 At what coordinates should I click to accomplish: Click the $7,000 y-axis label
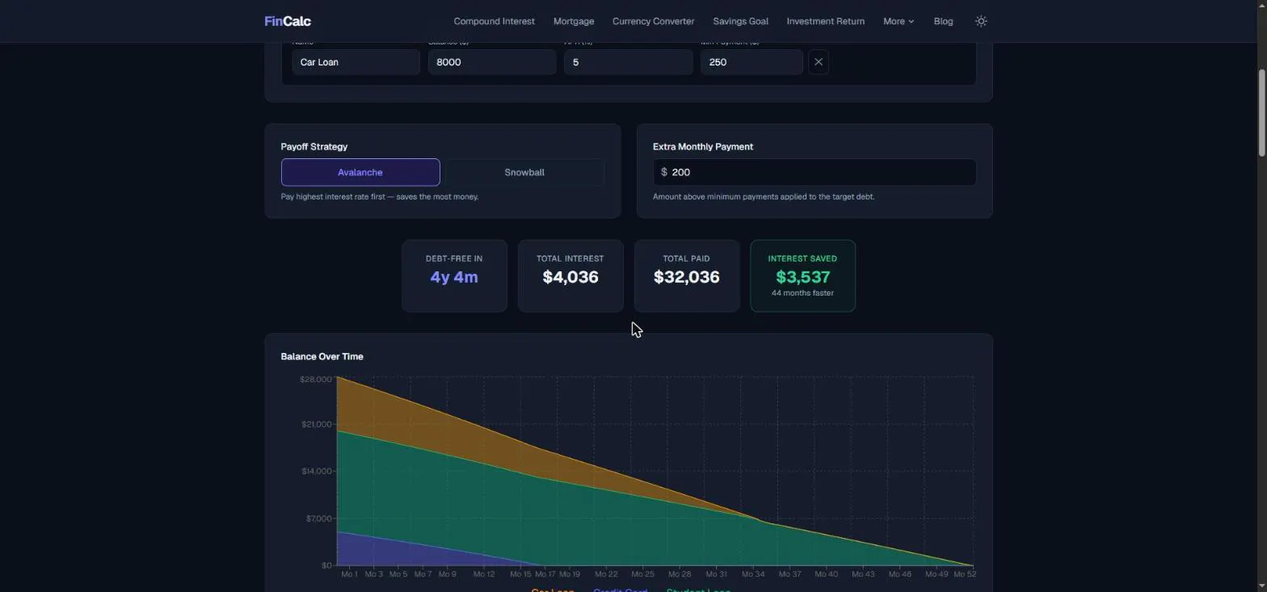pyautogui.click(x=318, y=519)
